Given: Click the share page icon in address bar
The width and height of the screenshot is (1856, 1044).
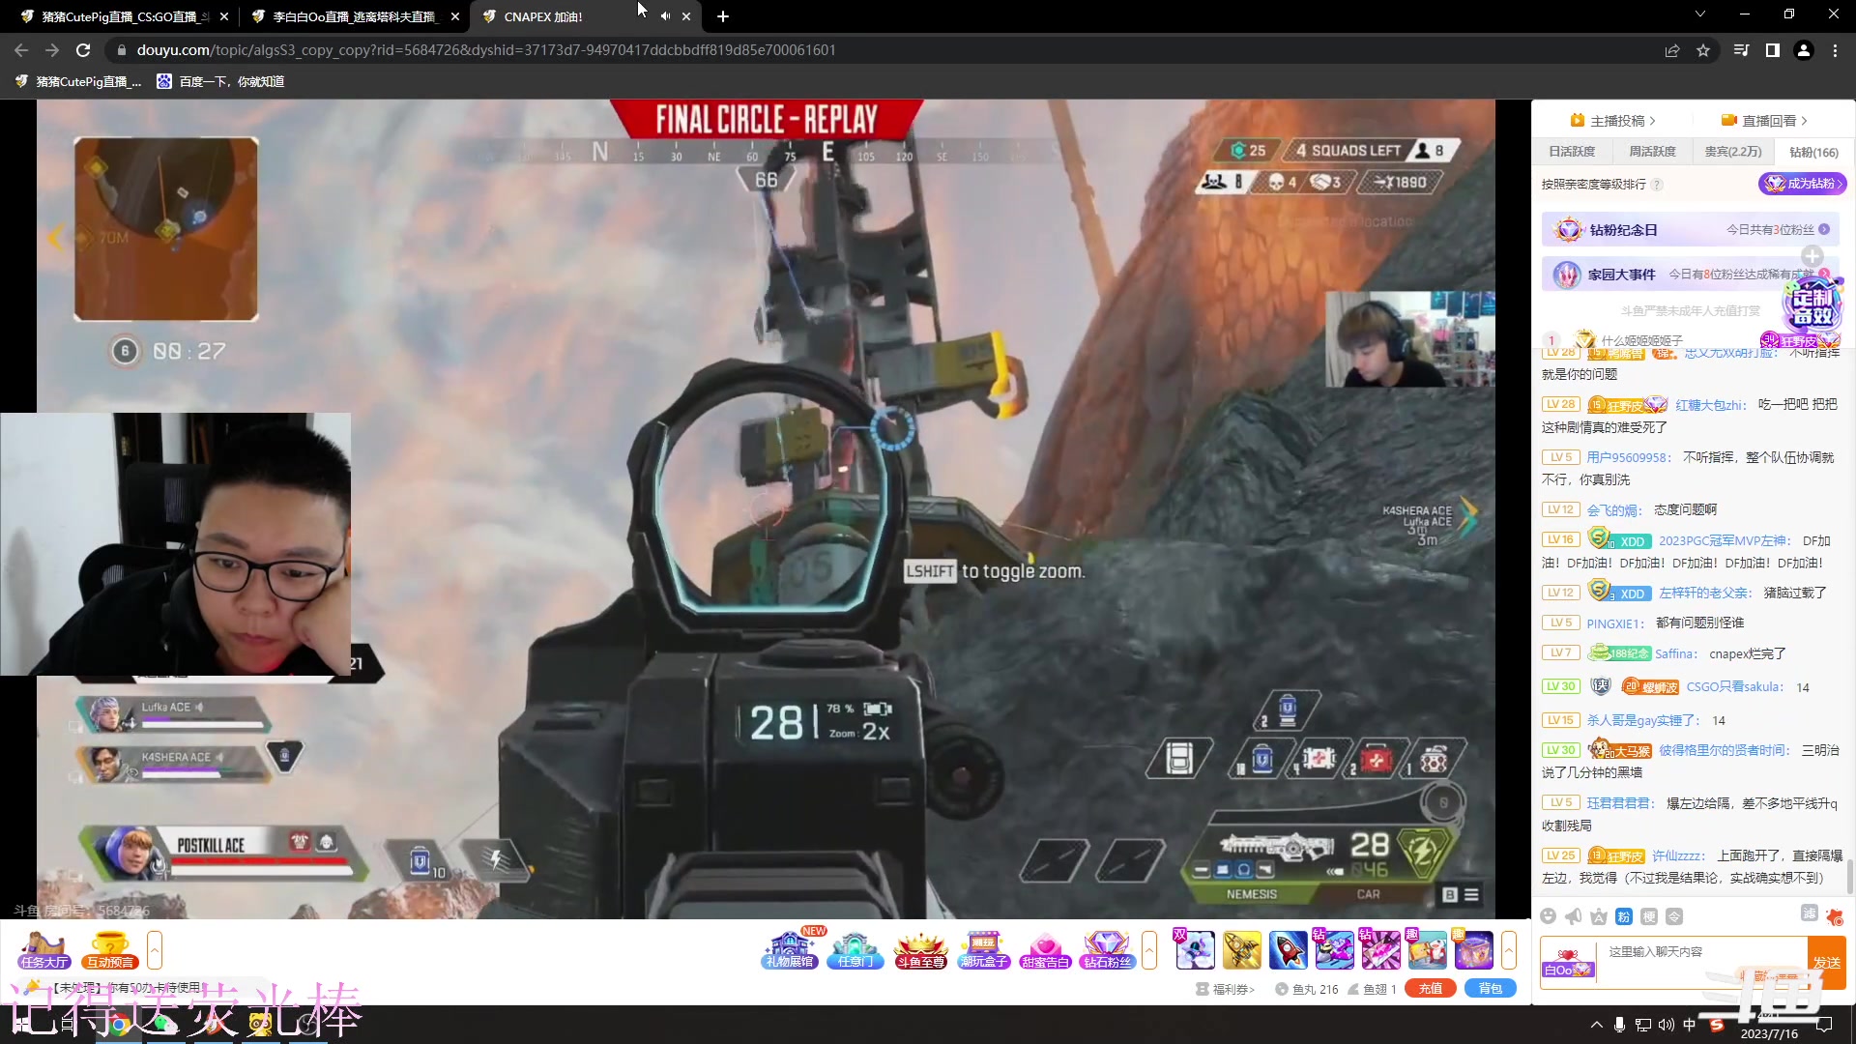Looking at the screenshot, I should tap(1672, 50).
